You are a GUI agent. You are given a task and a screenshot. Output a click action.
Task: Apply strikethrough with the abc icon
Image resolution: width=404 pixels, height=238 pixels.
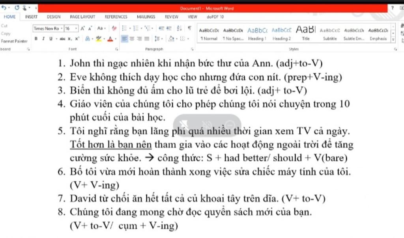(x=62, y=39)
